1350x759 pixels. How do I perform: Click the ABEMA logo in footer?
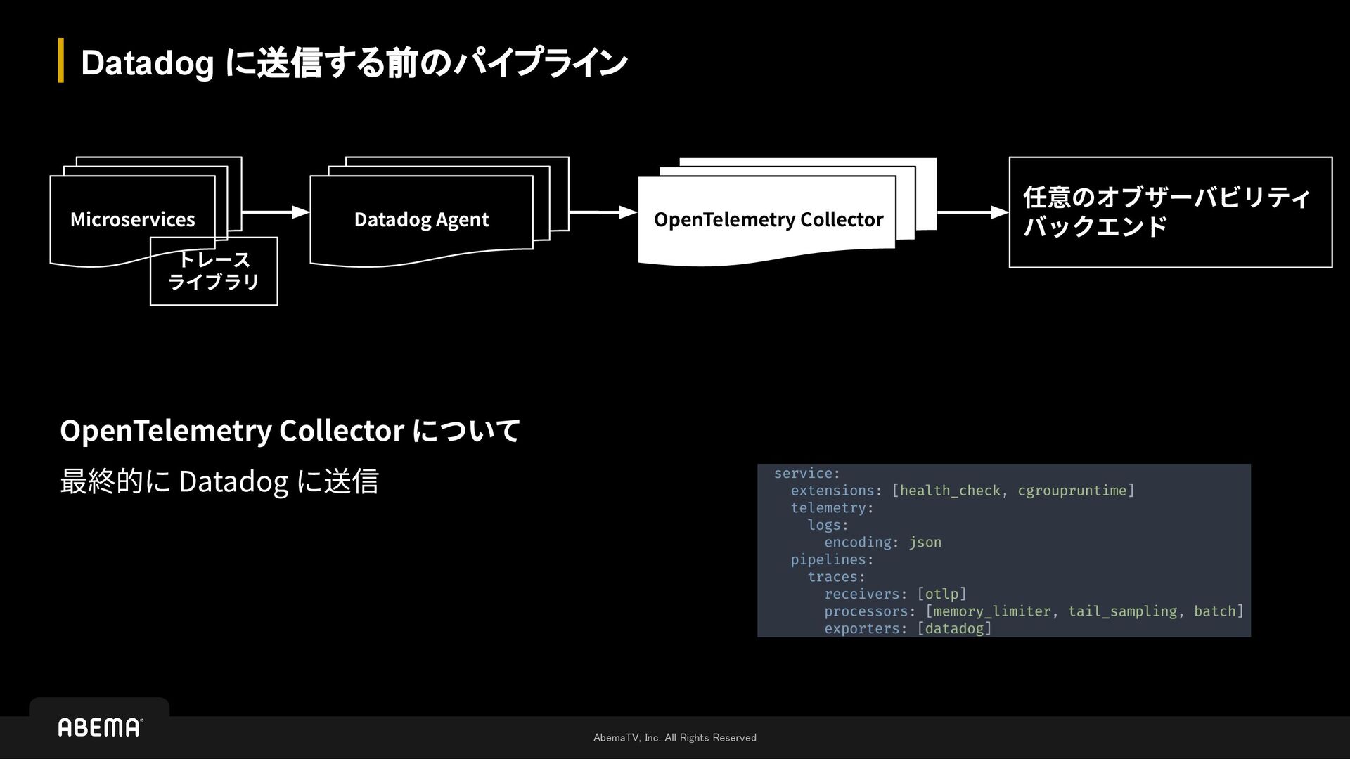(x=100, y=727)
